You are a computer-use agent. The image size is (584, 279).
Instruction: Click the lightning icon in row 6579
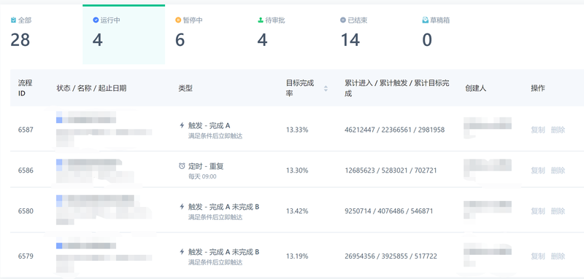click(x=182, y=252)
